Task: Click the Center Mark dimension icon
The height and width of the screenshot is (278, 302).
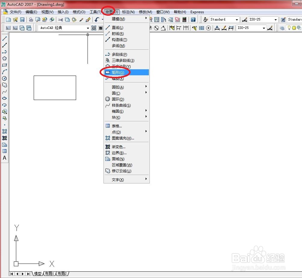Action: [208, 28]
